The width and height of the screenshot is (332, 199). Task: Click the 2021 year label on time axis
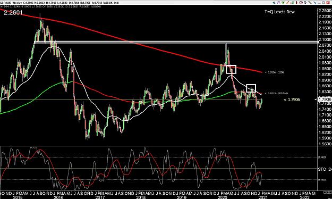coord(263,197)
